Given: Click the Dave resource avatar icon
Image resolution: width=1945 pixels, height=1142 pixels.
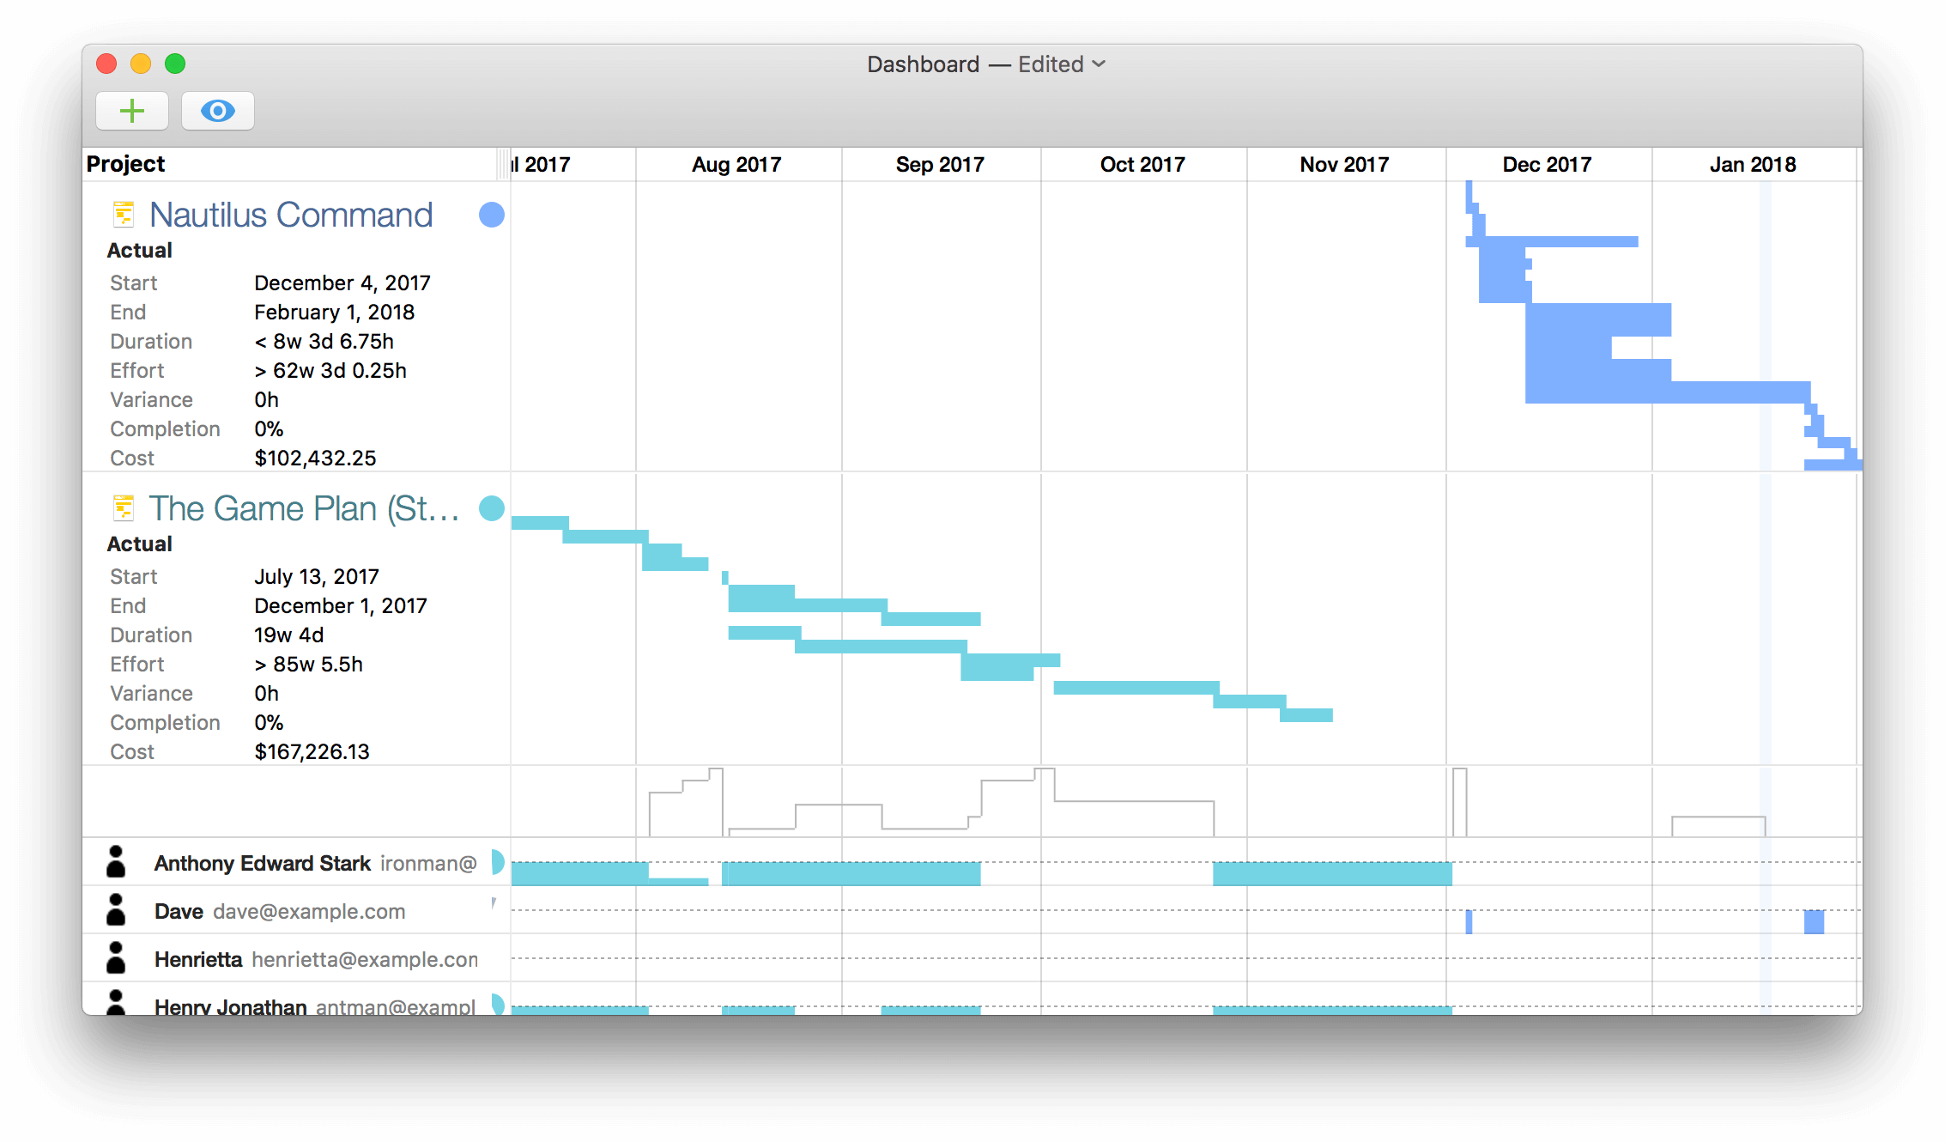Looking at the screenshot, I should pyautogui.click(x=114, y=909).
